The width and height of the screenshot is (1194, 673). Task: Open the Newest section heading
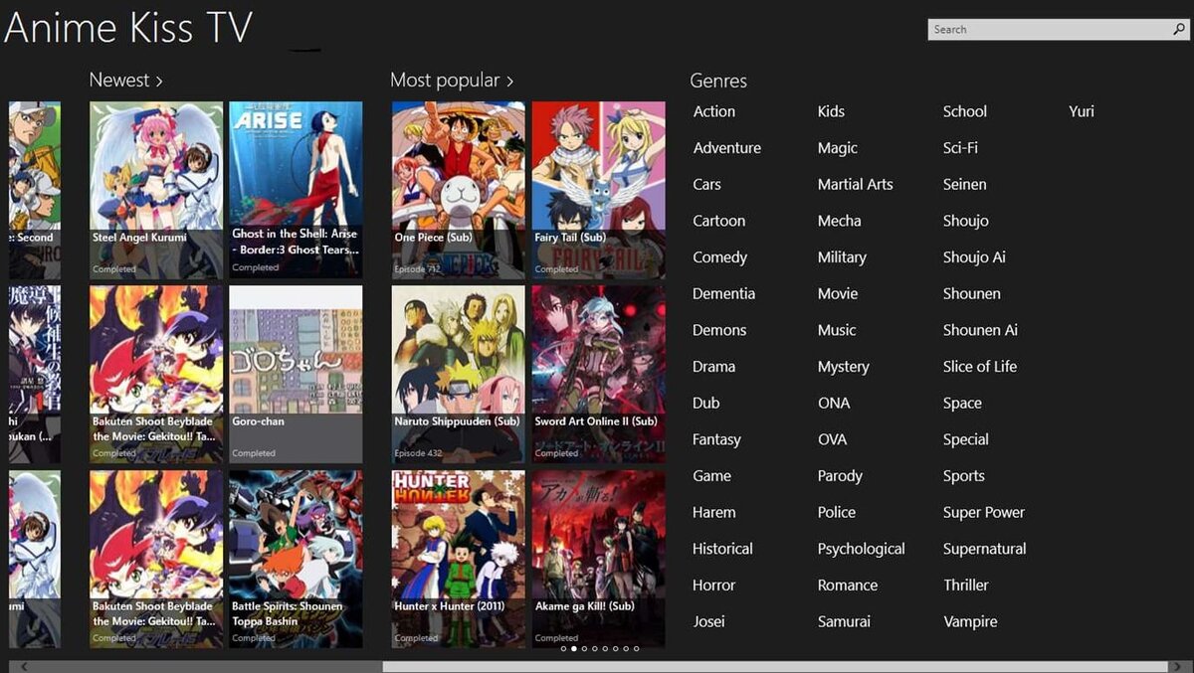click(x=126, y=81)
